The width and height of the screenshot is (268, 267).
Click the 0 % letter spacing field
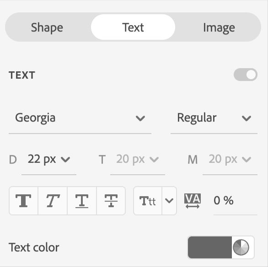pyautogui.click(x=236, y=200)
